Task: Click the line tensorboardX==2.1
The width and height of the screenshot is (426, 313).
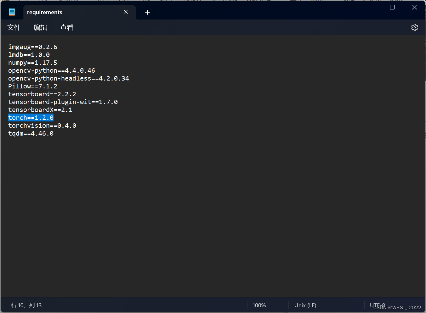Action: pos(40,110)
